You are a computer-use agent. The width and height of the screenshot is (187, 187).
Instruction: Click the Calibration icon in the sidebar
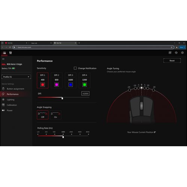pyautogui.click(x=3, y=105)
